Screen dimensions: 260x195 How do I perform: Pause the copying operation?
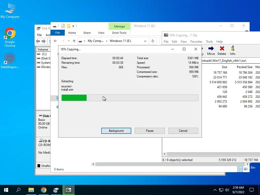coord(150,131)
